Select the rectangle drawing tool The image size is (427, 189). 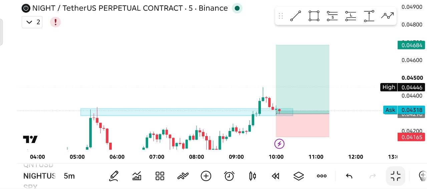click(x=314, y=16)
